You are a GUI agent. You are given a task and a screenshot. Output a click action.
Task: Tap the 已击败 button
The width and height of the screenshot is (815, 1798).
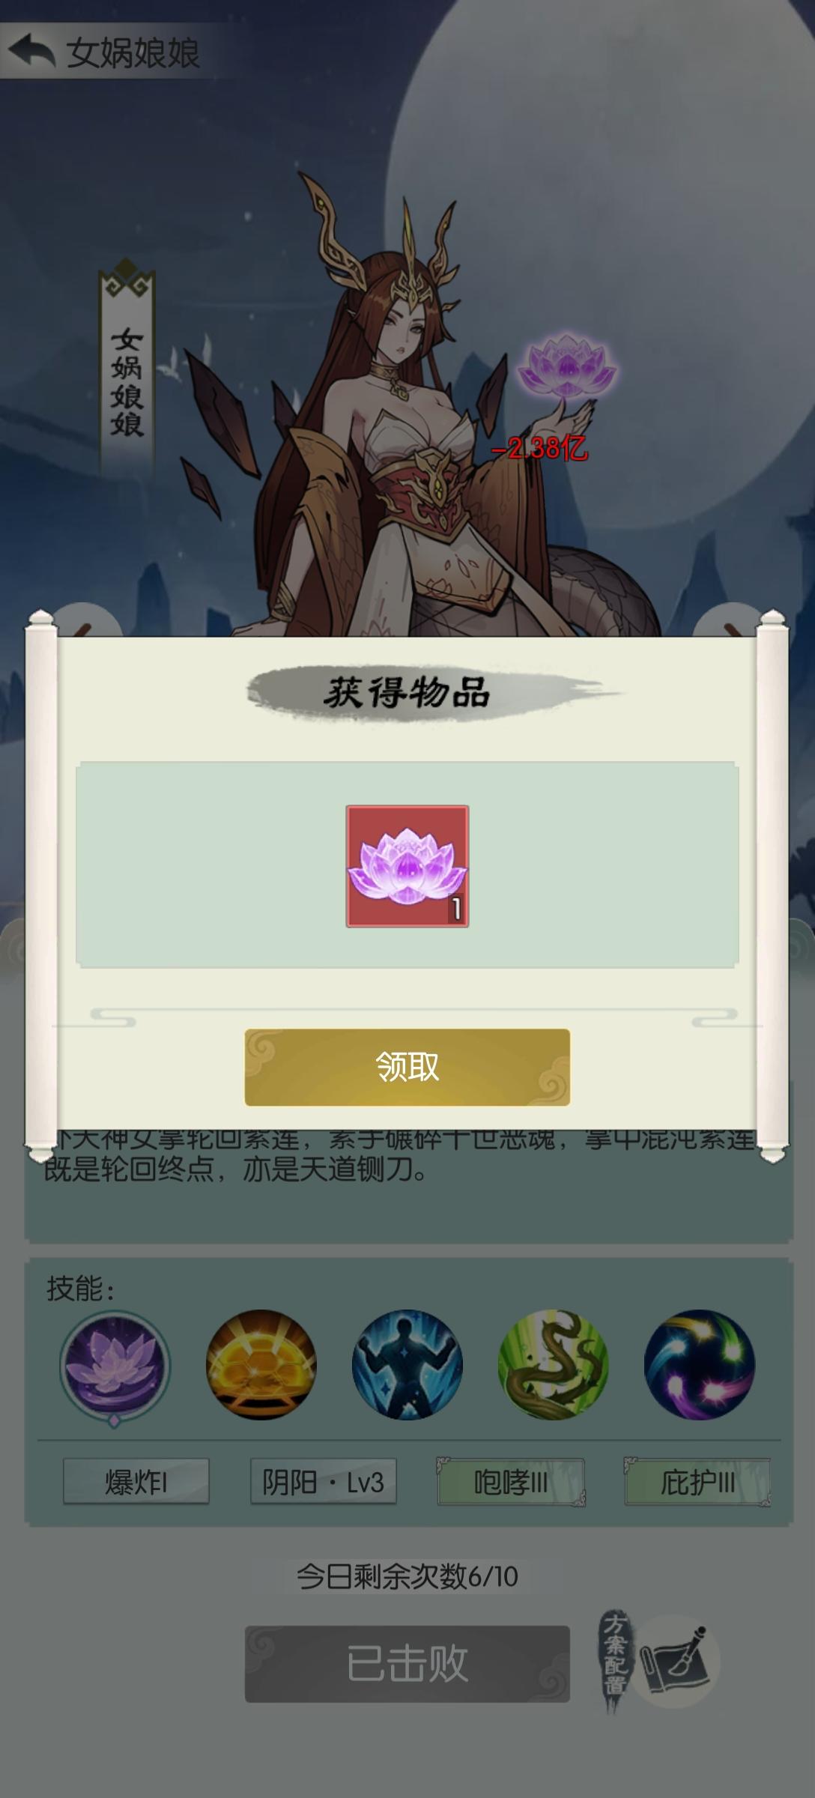click(x=407, y=1664)
